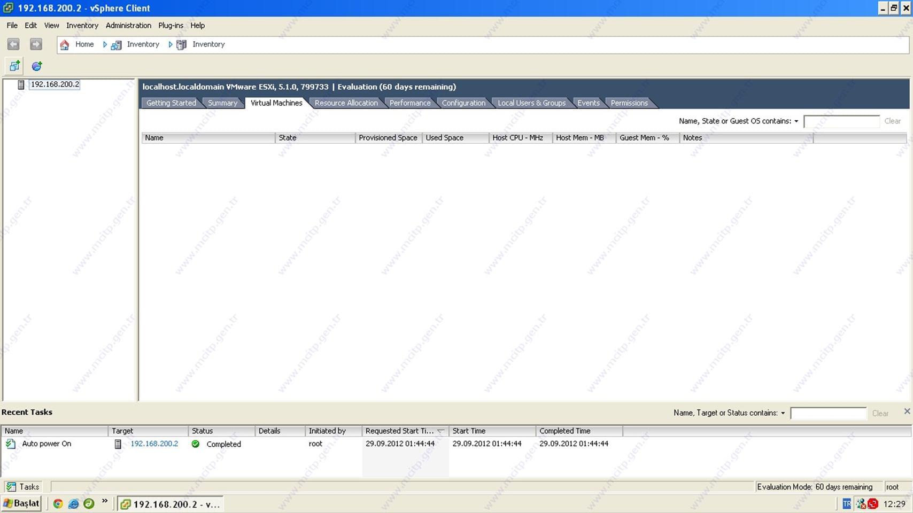Screen dimensions: 913x513
Task: Click the Recent Tasks filter text field
Action: (828, 413)
